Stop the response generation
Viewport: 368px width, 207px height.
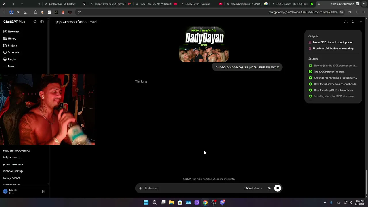277,188
